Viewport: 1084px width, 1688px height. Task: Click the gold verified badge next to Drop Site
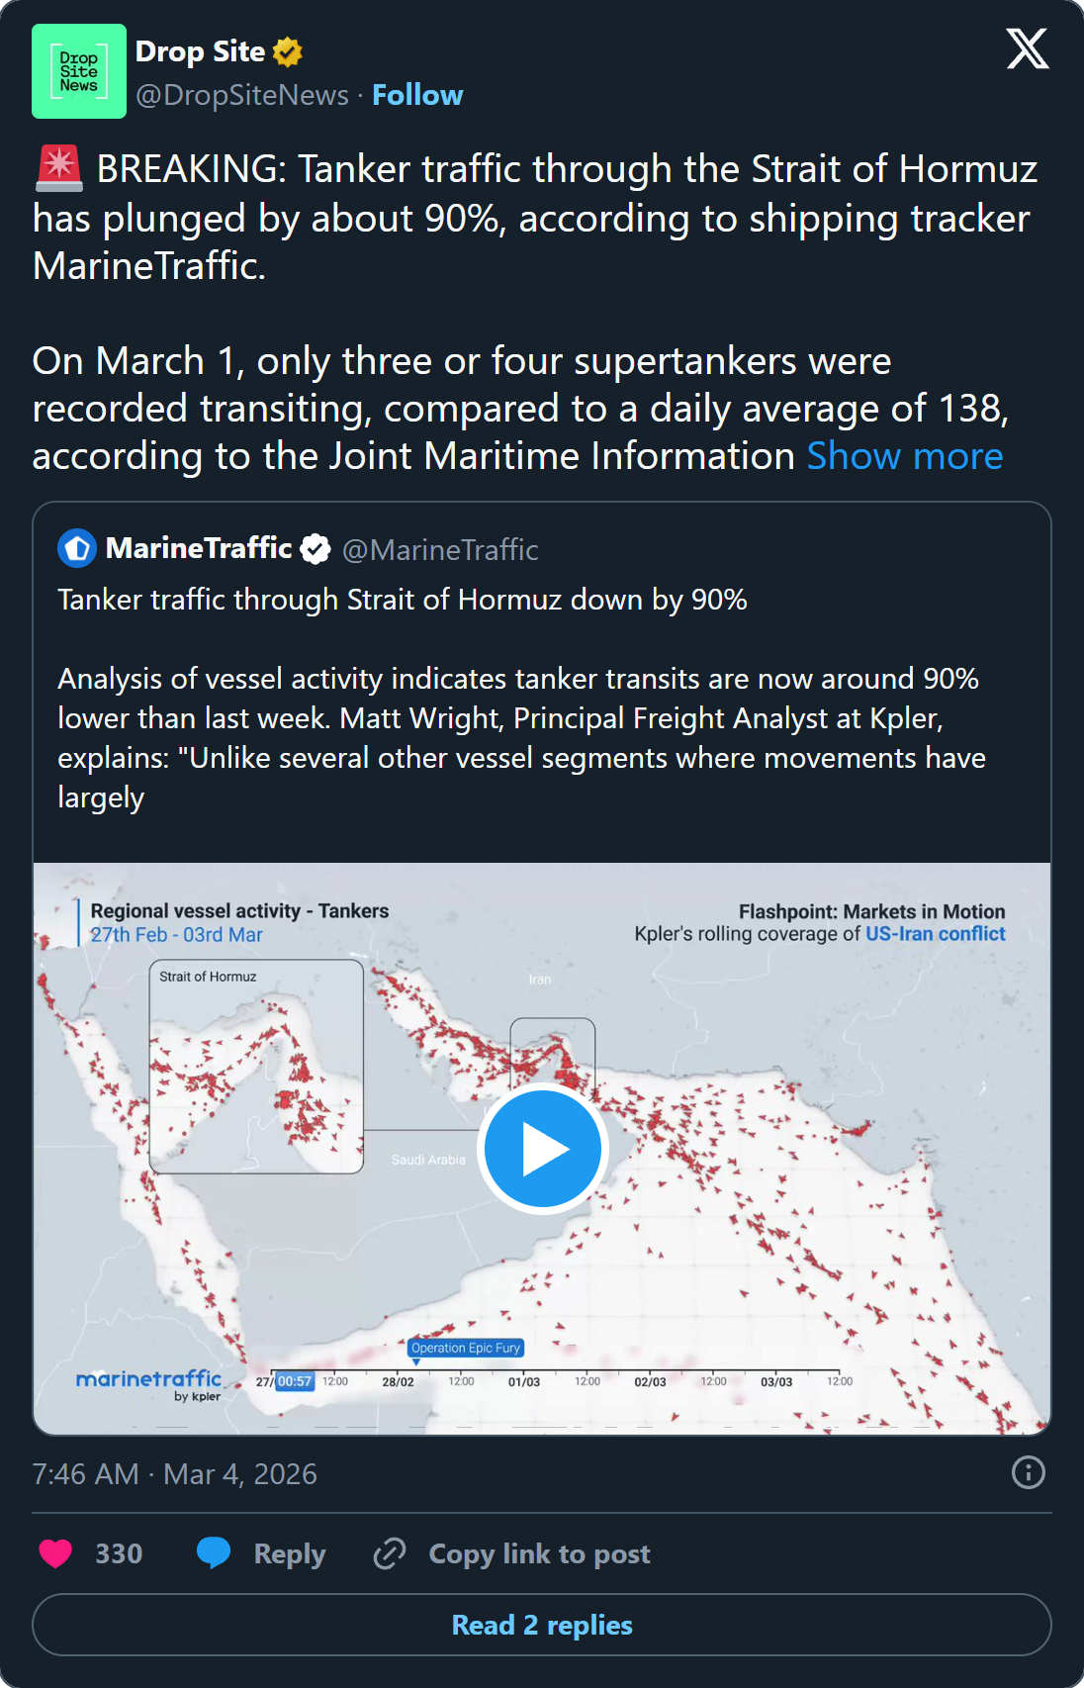tap(286, 50)
